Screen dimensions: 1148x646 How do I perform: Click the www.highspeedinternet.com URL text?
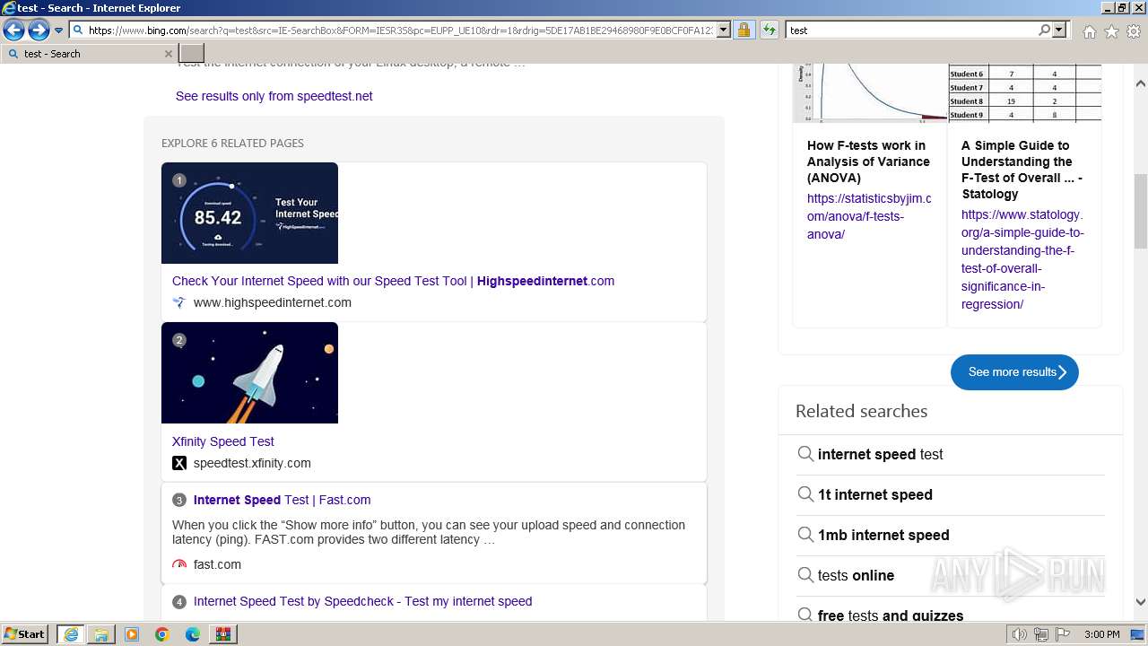273,302
